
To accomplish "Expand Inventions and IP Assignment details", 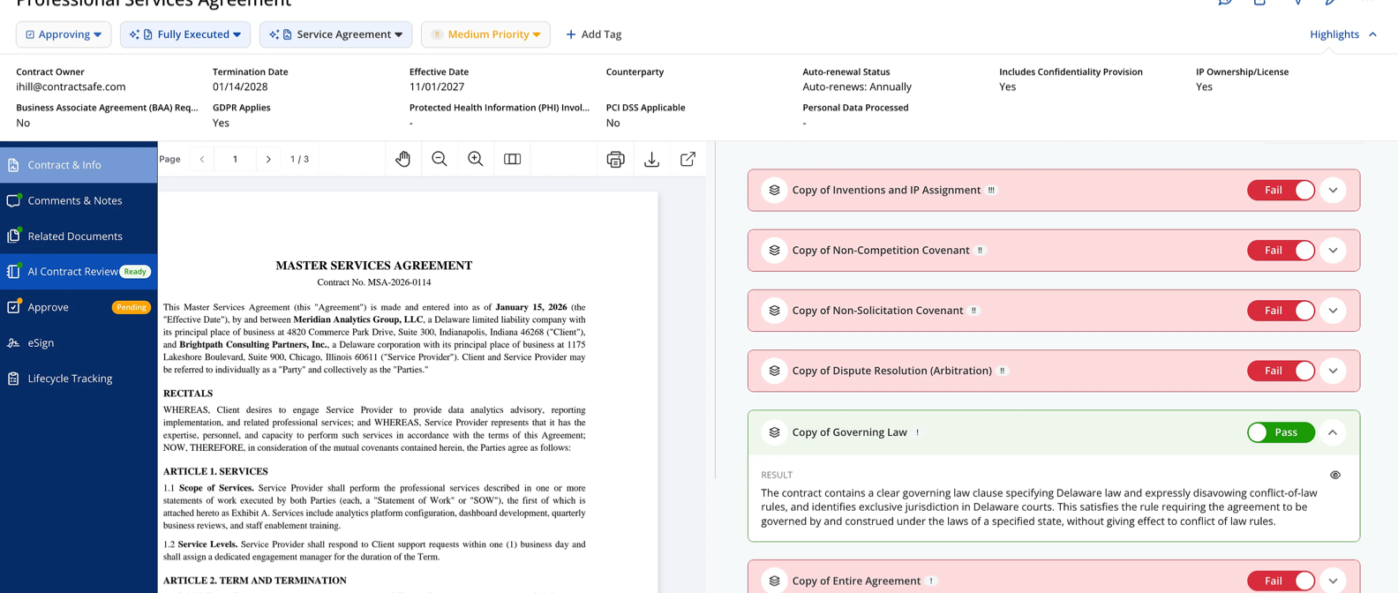I will pos(1334,190).
